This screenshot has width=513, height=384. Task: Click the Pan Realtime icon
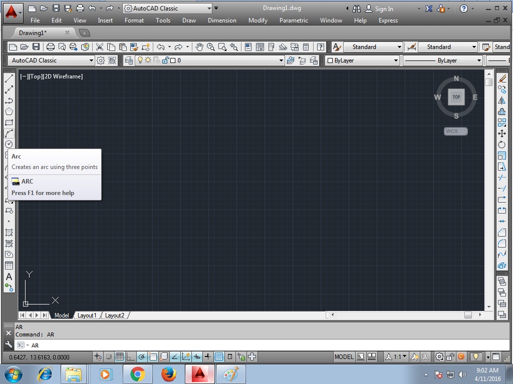tap(200, 46)
